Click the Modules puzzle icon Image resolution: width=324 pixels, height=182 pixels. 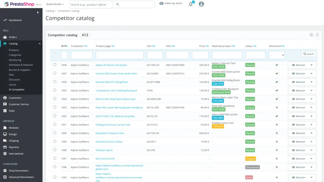tap(5, 128)
